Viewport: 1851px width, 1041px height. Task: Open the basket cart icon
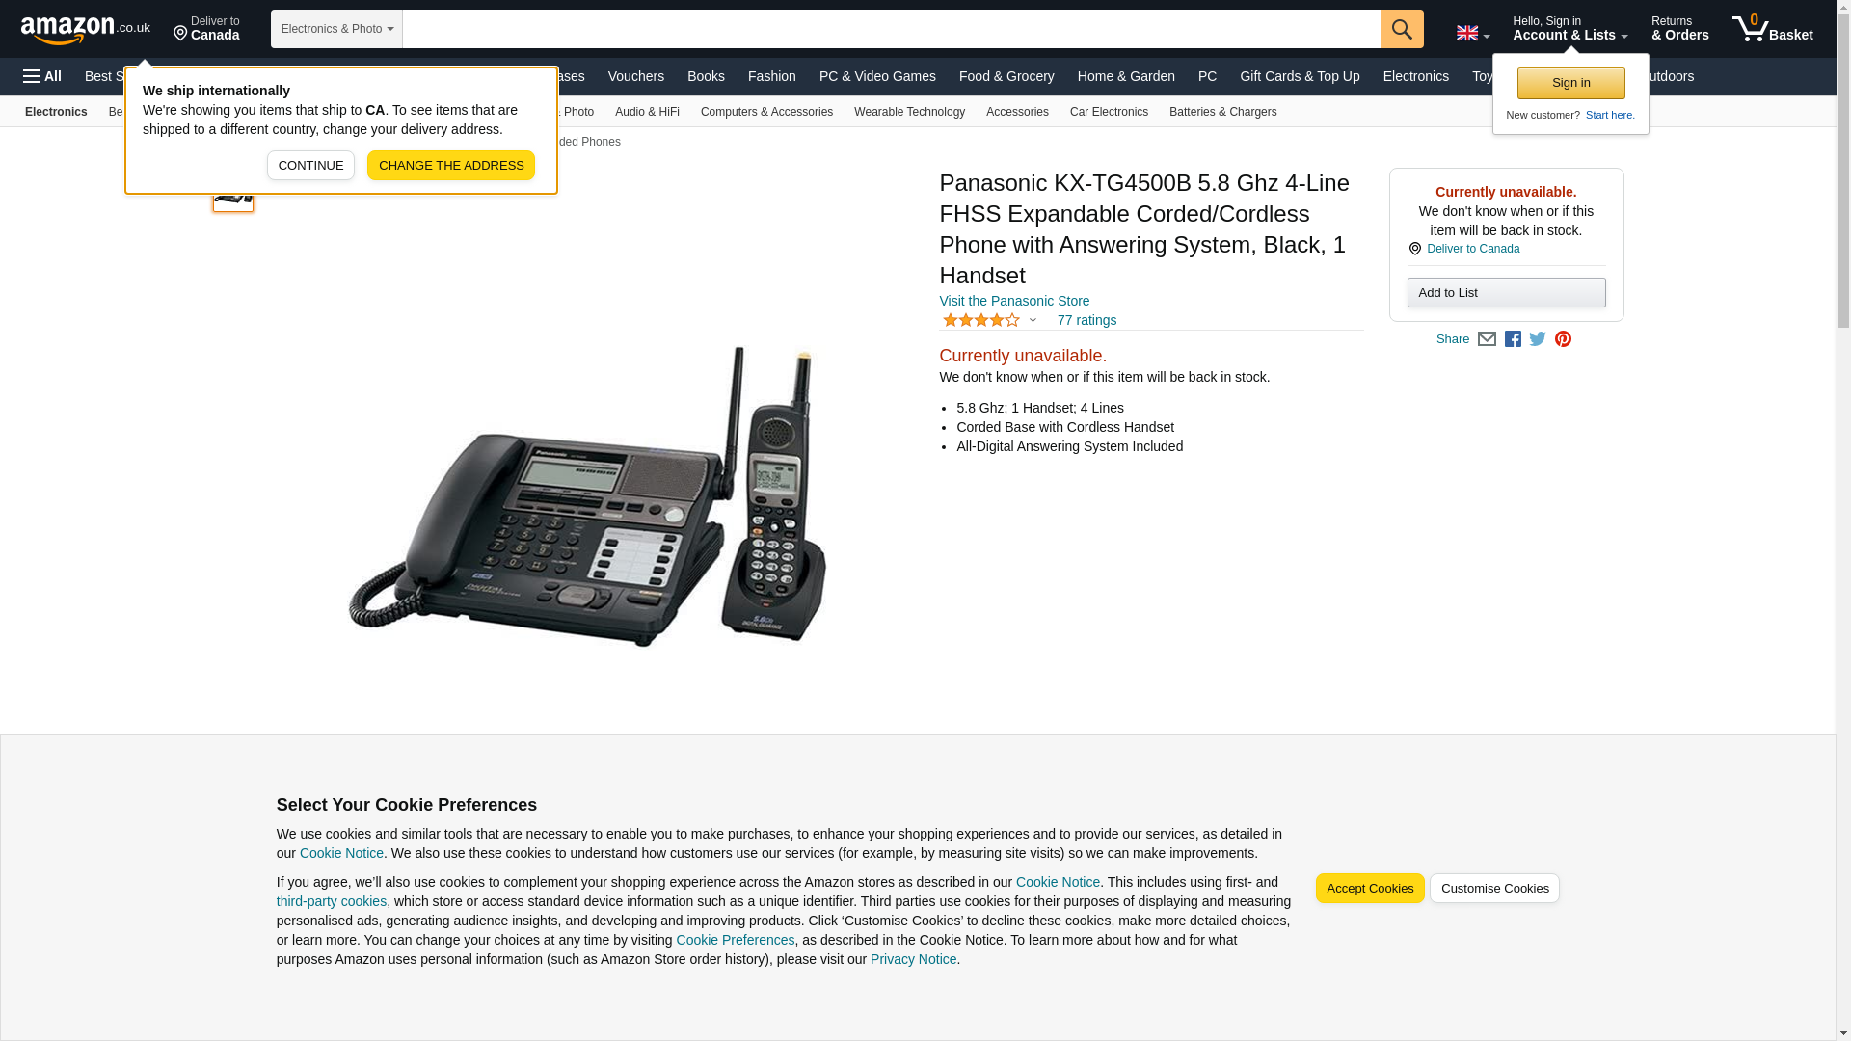(1772, 29)
